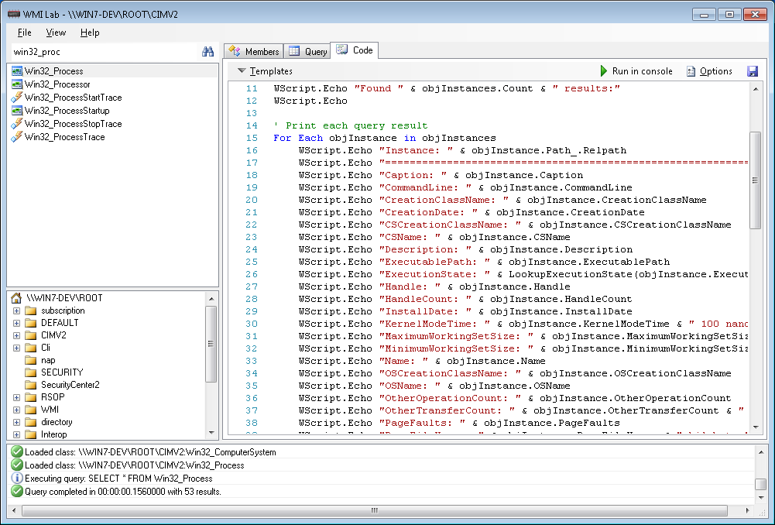
Task: Click objInstance.ExecutablePath on line 25
Action: tap(589, 262)
